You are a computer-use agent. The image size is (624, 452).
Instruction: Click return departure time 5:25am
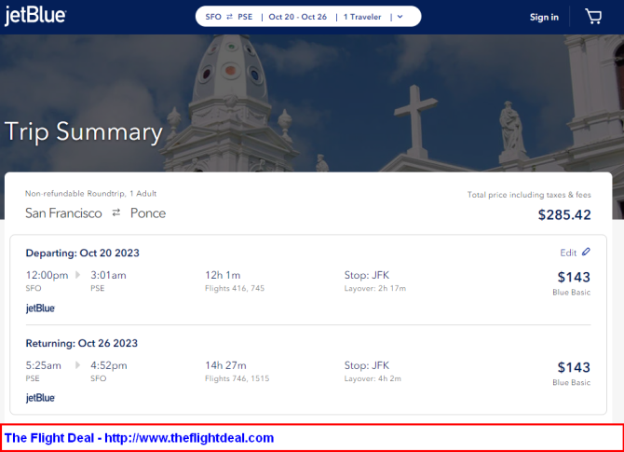(44, 365)
